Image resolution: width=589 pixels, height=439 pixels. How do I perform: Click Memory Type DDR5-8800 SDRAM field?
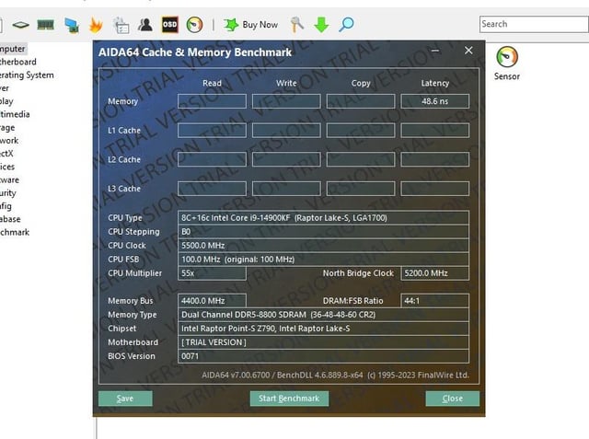323,315
